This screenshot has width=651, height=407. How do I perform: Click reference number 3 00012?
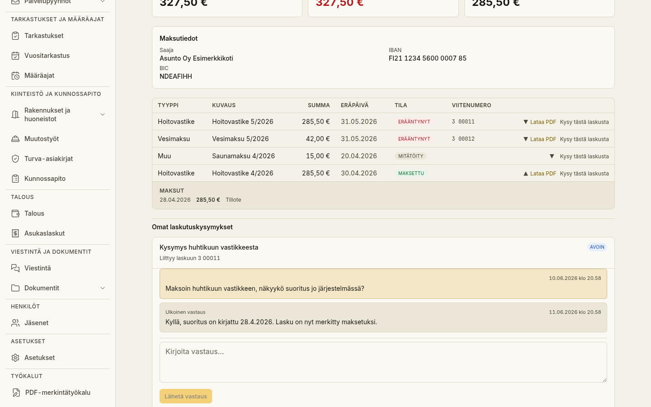pyautogui.click(x=463, y=139)
